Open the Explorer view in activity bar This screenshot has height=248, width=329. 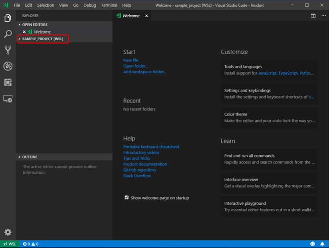point(8,18)
